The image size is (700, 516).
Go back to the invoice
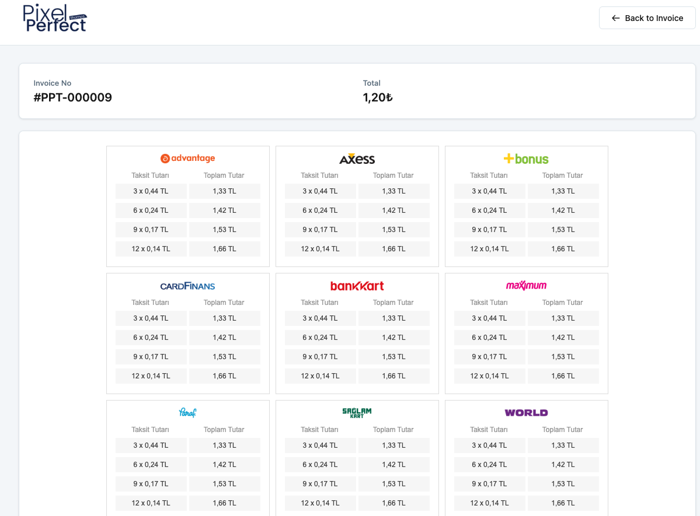pyautogui.click(x=647, y=18)
